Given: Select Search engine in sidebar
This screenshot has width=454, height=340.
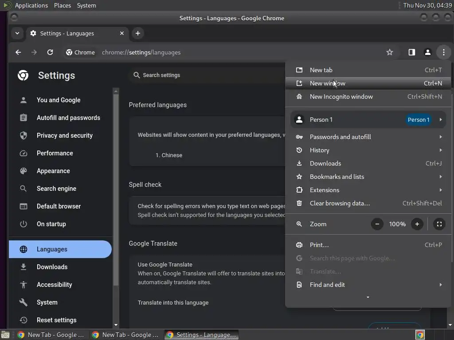Looking at the screenshot, I should coord(60,189).
